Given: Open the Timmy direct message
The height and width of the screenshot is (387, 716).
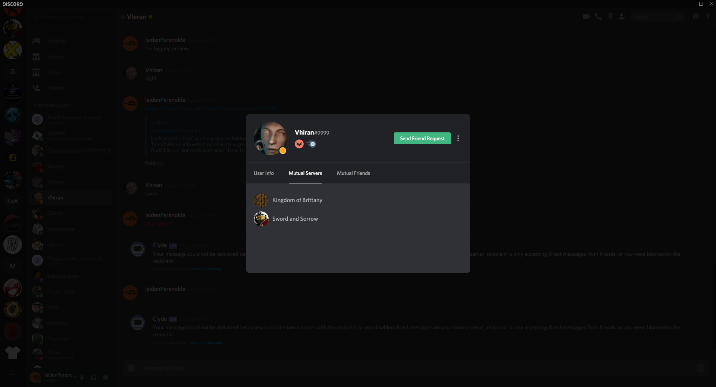Looking at the screenshot, I should pyautogui.click(x=71, y=182).
